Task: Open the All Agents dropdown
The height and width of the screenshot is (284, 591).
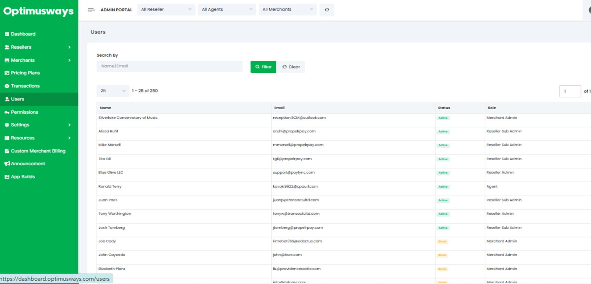Action: click(x=227, y=10)
